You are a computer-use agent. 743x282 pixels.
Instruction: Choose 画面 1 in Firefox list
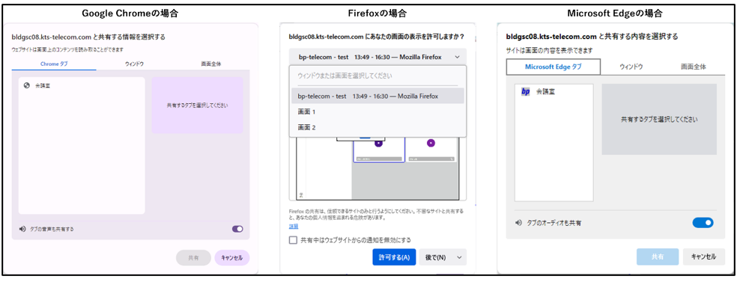pyautogui.click(x=377, y=112)
